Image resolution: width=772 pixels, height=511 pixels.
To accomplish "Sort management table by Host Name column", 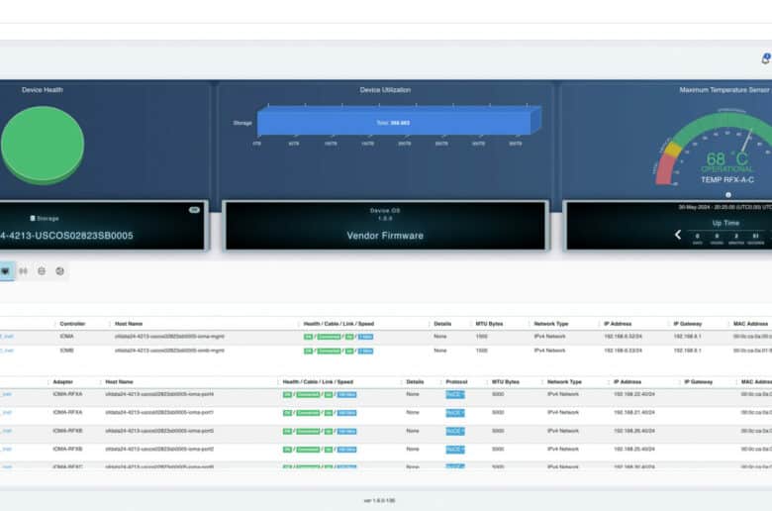I will click(x=129, y=324).
